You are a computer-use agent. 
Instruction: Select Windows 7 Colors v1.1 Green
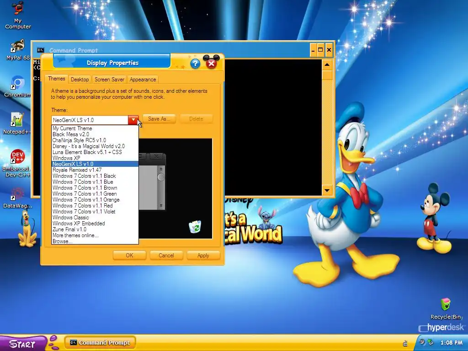(95, 194)
